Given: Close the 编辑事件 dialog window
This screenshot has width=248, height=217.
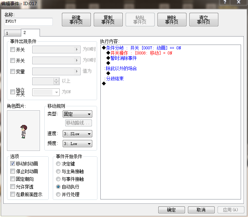Looking at the screenshot, I should click(239, 2).
